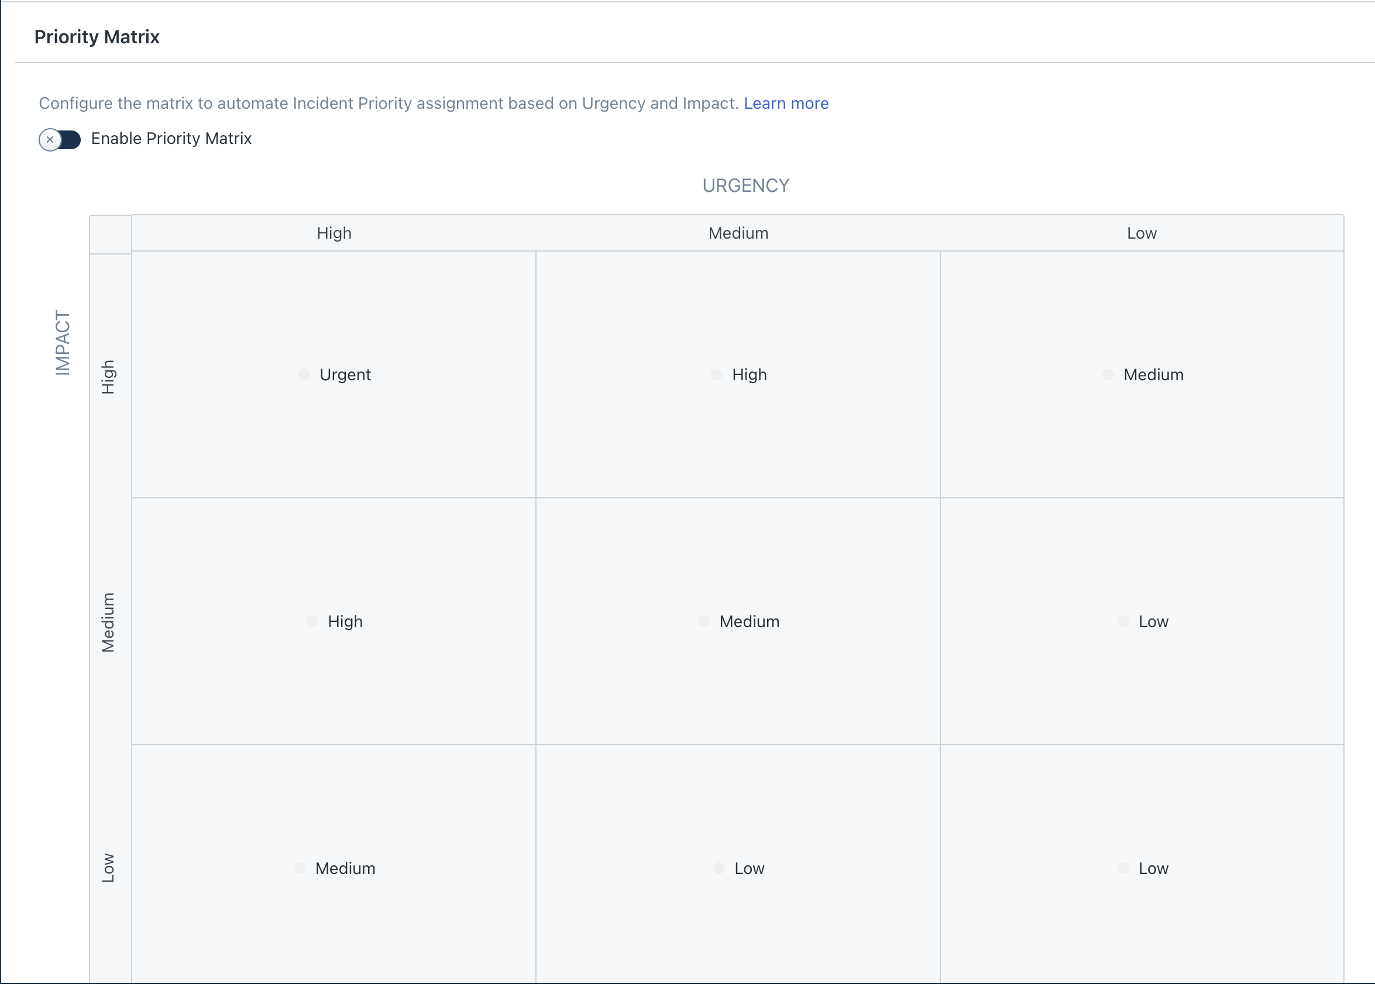Click the Medium impact row header

point(108,622)
